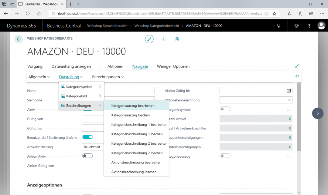Open the user account avatar
The height and width of the screenshot is (195, 328).
(321, 26)
